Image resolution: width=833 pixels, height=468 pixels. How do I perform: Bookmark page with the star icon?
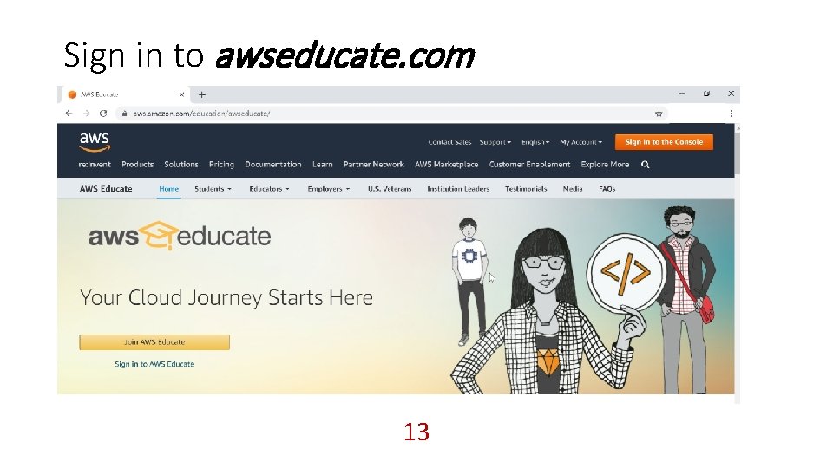[659, 113]
